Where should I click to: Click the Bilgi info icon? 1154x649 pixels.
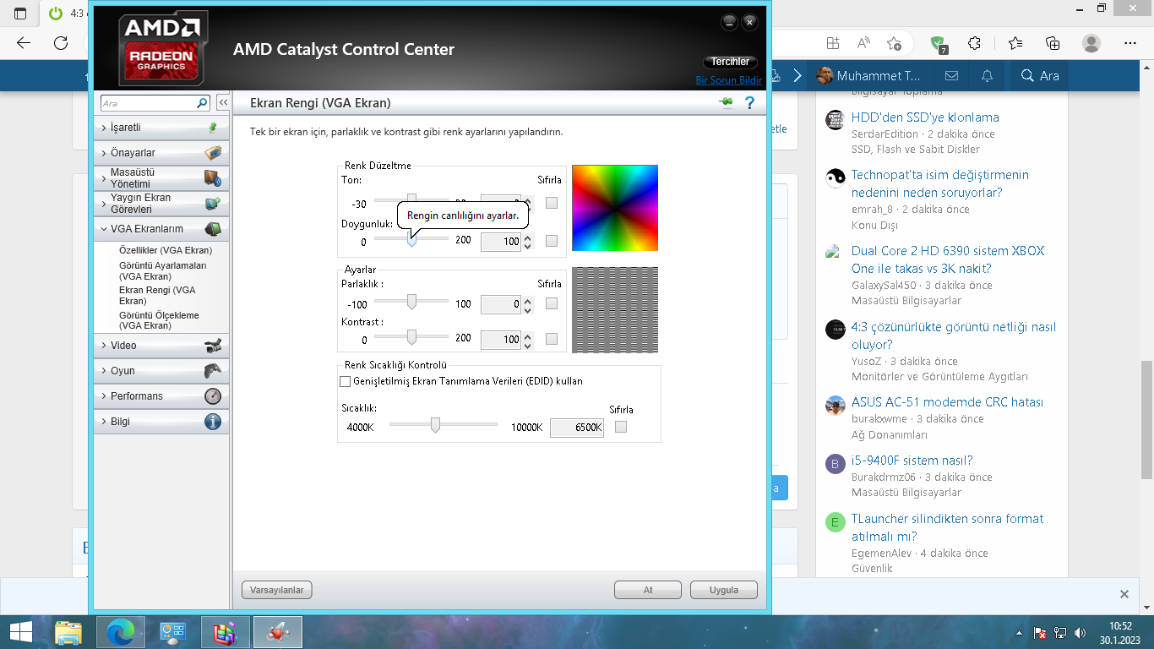[x=213, y=422]
